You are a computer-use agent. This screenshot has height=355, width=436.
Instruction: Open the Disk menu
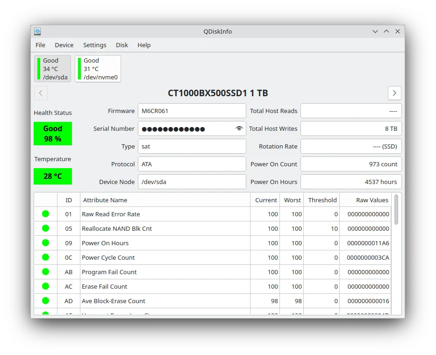[x=122, y=45]
